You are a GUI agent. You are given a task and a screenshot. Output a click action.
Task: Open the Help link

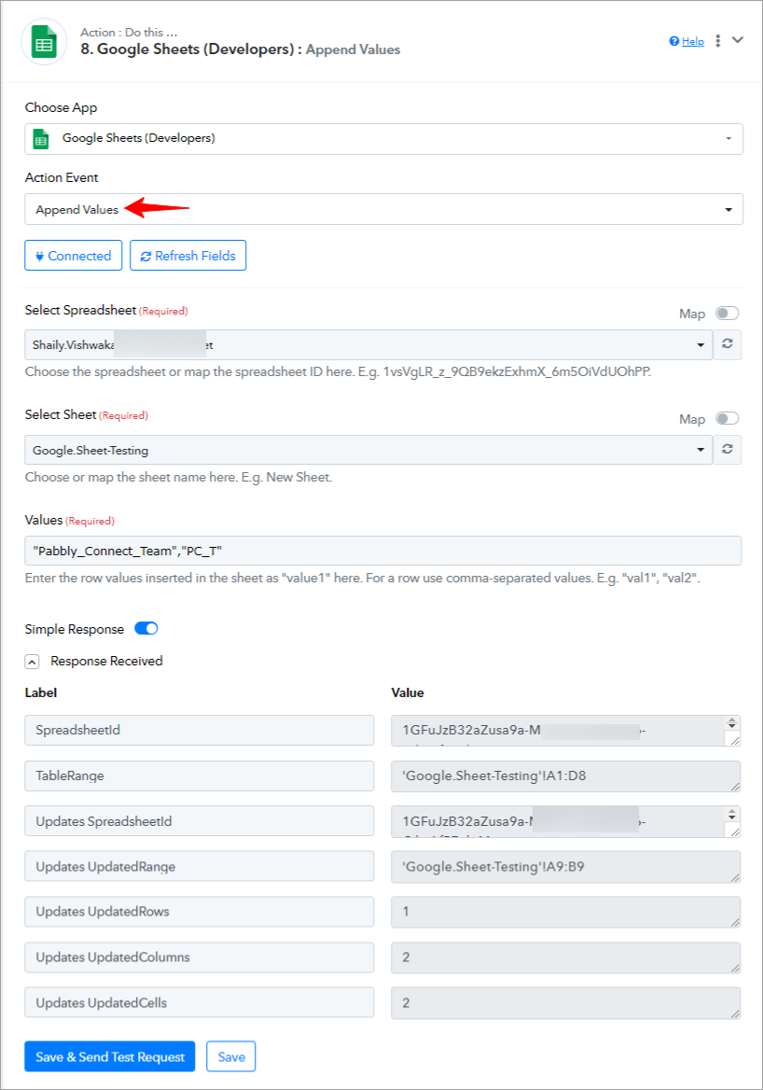point(687,42)
